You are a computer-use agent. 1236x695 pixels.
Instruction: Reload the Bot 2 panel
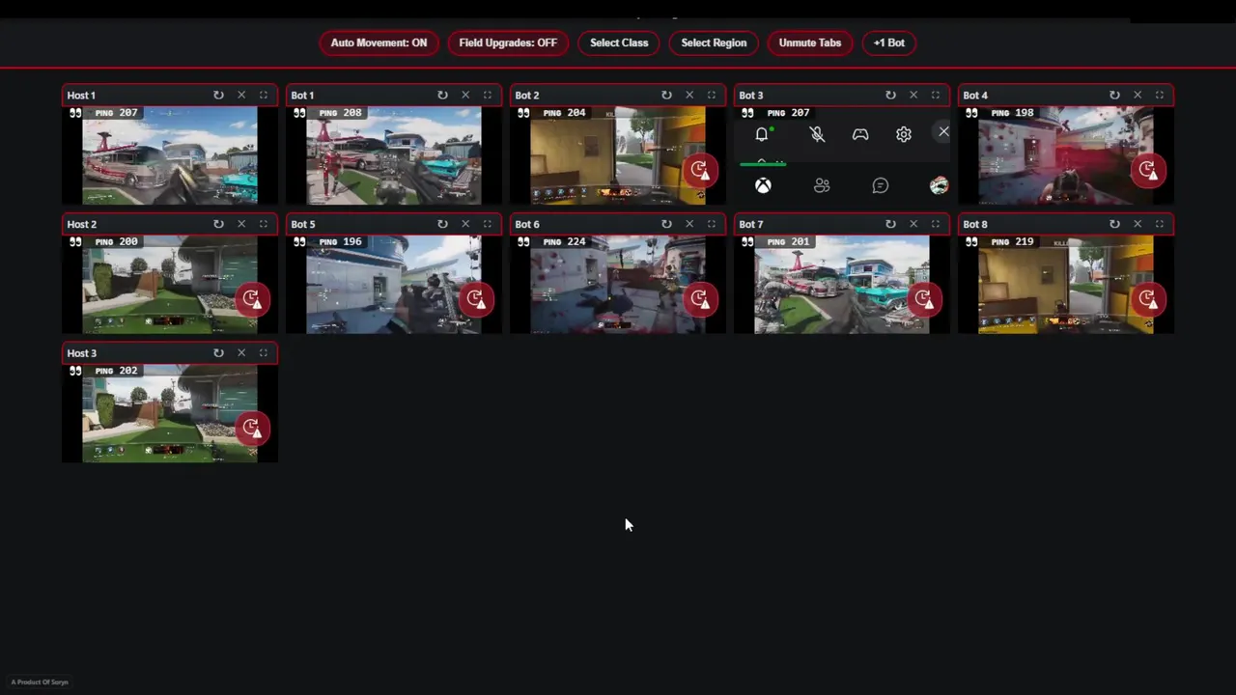pyautogui.click(x=666, y=95)
